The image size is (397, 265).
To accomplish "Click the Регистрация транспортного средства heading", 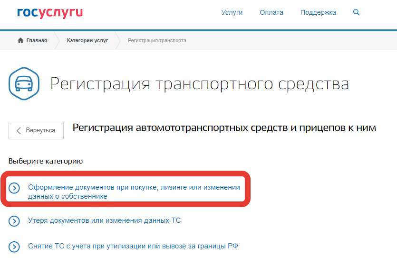I will 200,84.
